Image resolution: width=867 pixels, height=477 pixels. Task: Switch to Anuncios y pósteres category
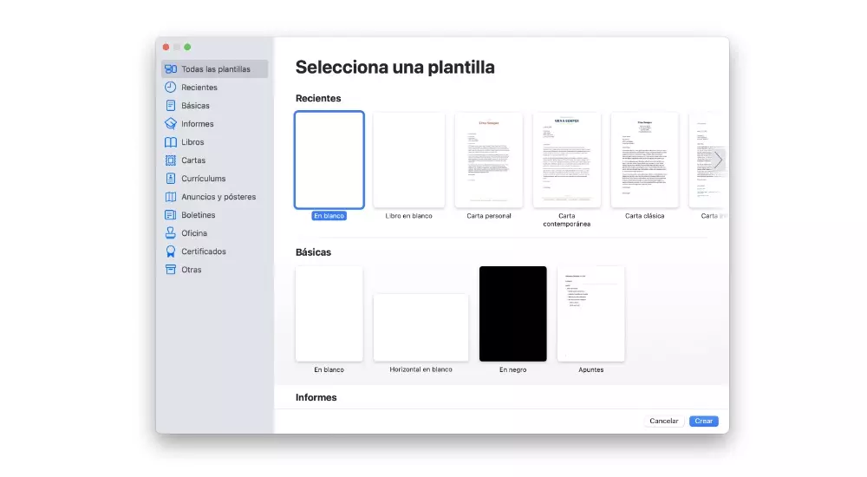point(218,197)
